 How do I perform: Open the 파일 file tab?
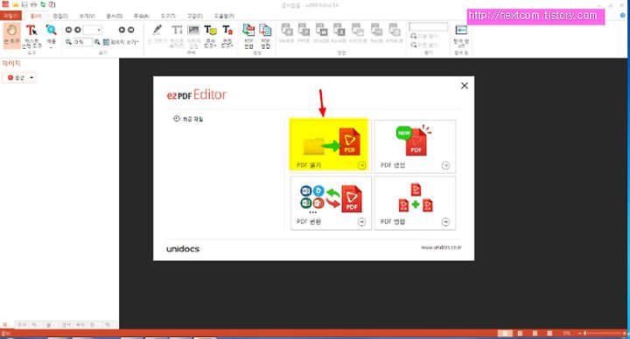pos(10,16)
